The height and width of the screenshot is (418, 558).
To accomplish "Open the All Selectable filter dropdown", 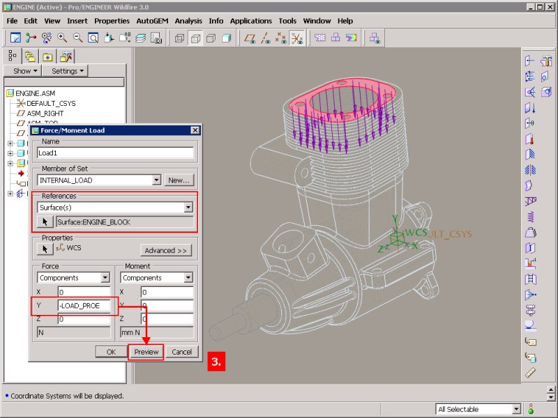I will (x=517, y=409).
